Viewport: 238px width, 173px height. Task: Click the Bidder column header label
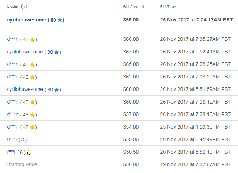tap(13, 6)
